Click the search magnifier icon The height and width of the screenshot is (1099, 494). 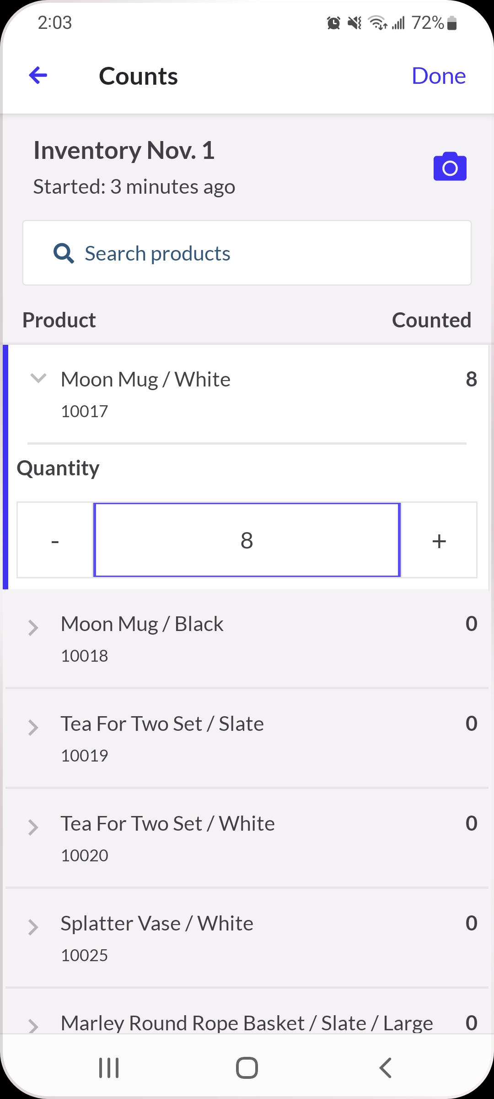point(64,253)
